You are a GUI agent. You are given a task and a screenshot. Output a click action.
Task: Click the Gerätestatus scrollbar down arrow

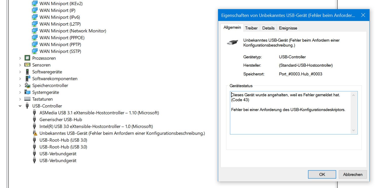click(x=353, y=130)
